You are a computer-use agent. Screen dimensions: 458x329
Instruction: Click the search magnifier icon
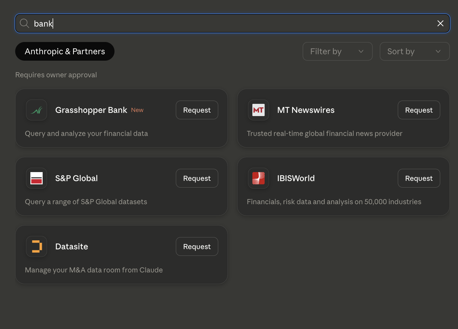pyautogui.click(x=25, y=23)
